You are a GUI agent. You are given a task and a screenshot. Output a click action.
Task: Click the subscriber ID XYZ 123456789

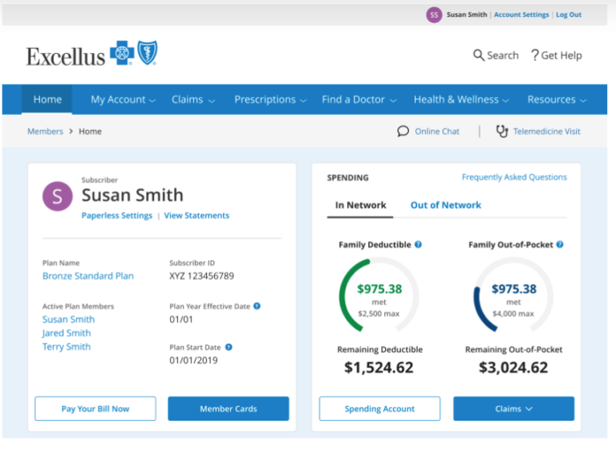pyautogui.click(x=201, y=276)
